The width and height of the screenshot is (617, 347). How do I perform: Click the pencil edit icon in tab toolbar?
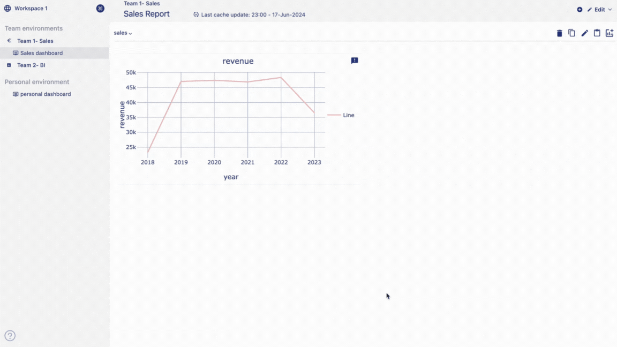(x=584, y=33)
